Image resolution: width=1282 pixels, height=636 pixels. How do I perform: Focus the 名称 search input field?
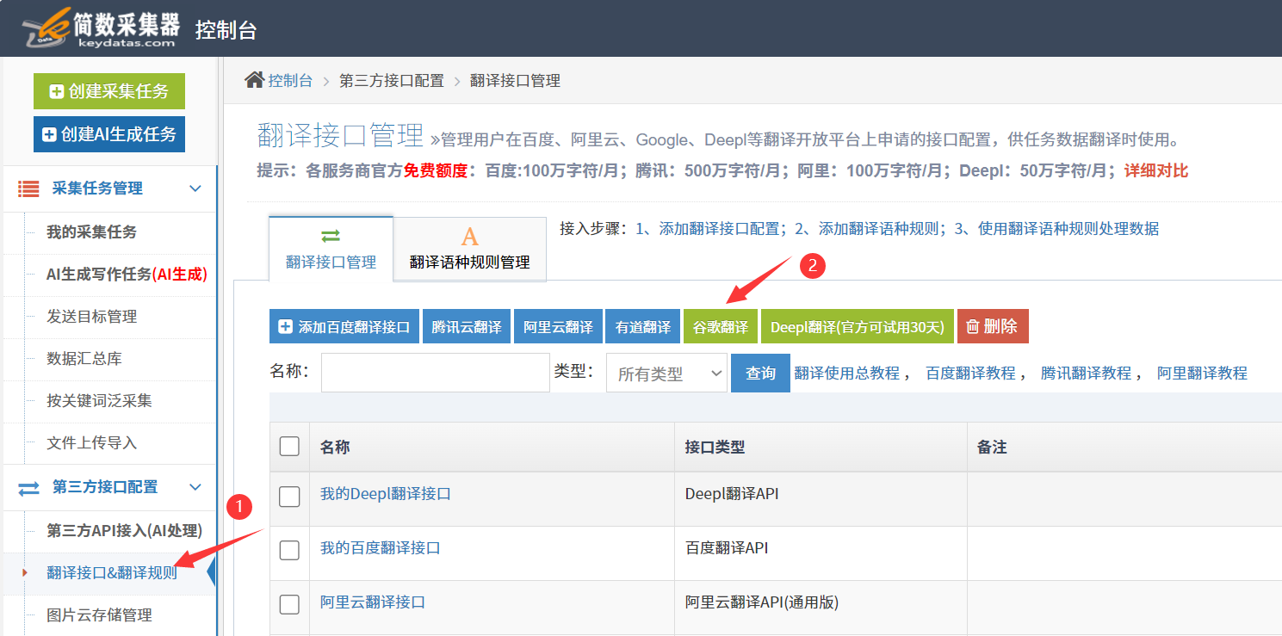pos(436,373)
